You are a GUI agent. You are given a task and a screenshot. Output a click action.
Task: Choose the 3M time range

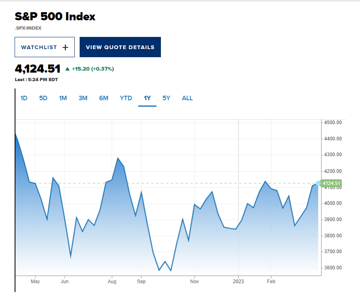pos(83,98)
